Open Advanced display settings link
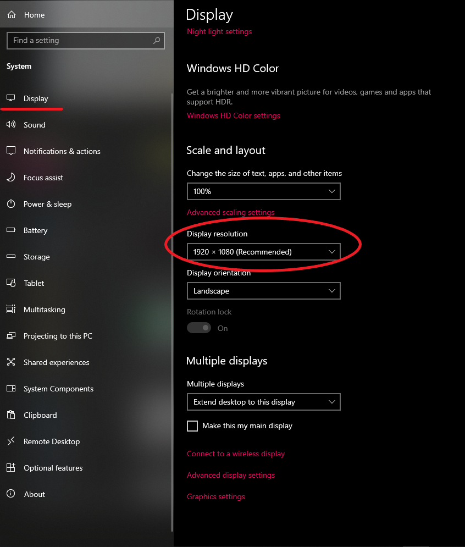This screenshot has height=547, width=465. point(231,475)
